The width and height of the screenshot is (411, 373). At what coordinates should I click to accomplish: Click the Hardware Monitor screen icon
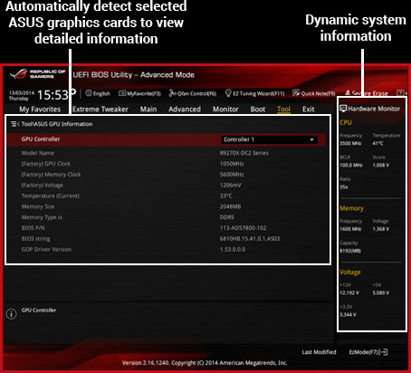tap(343, 109)
